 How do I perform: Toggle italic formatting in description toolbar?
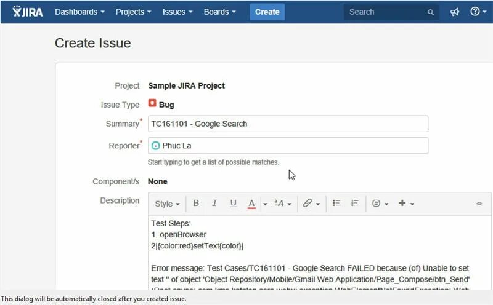click(214, 203)
